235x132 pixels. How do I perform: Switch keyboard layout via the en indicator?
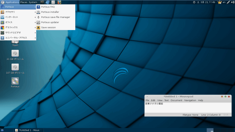coord(224,2)
